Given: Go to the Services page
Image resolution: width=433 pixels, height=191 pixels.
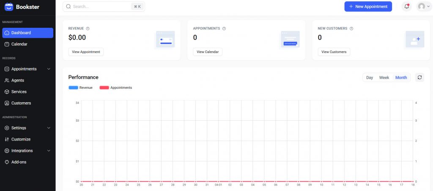Looking at the screenshot, I should [x=27, y=92].
